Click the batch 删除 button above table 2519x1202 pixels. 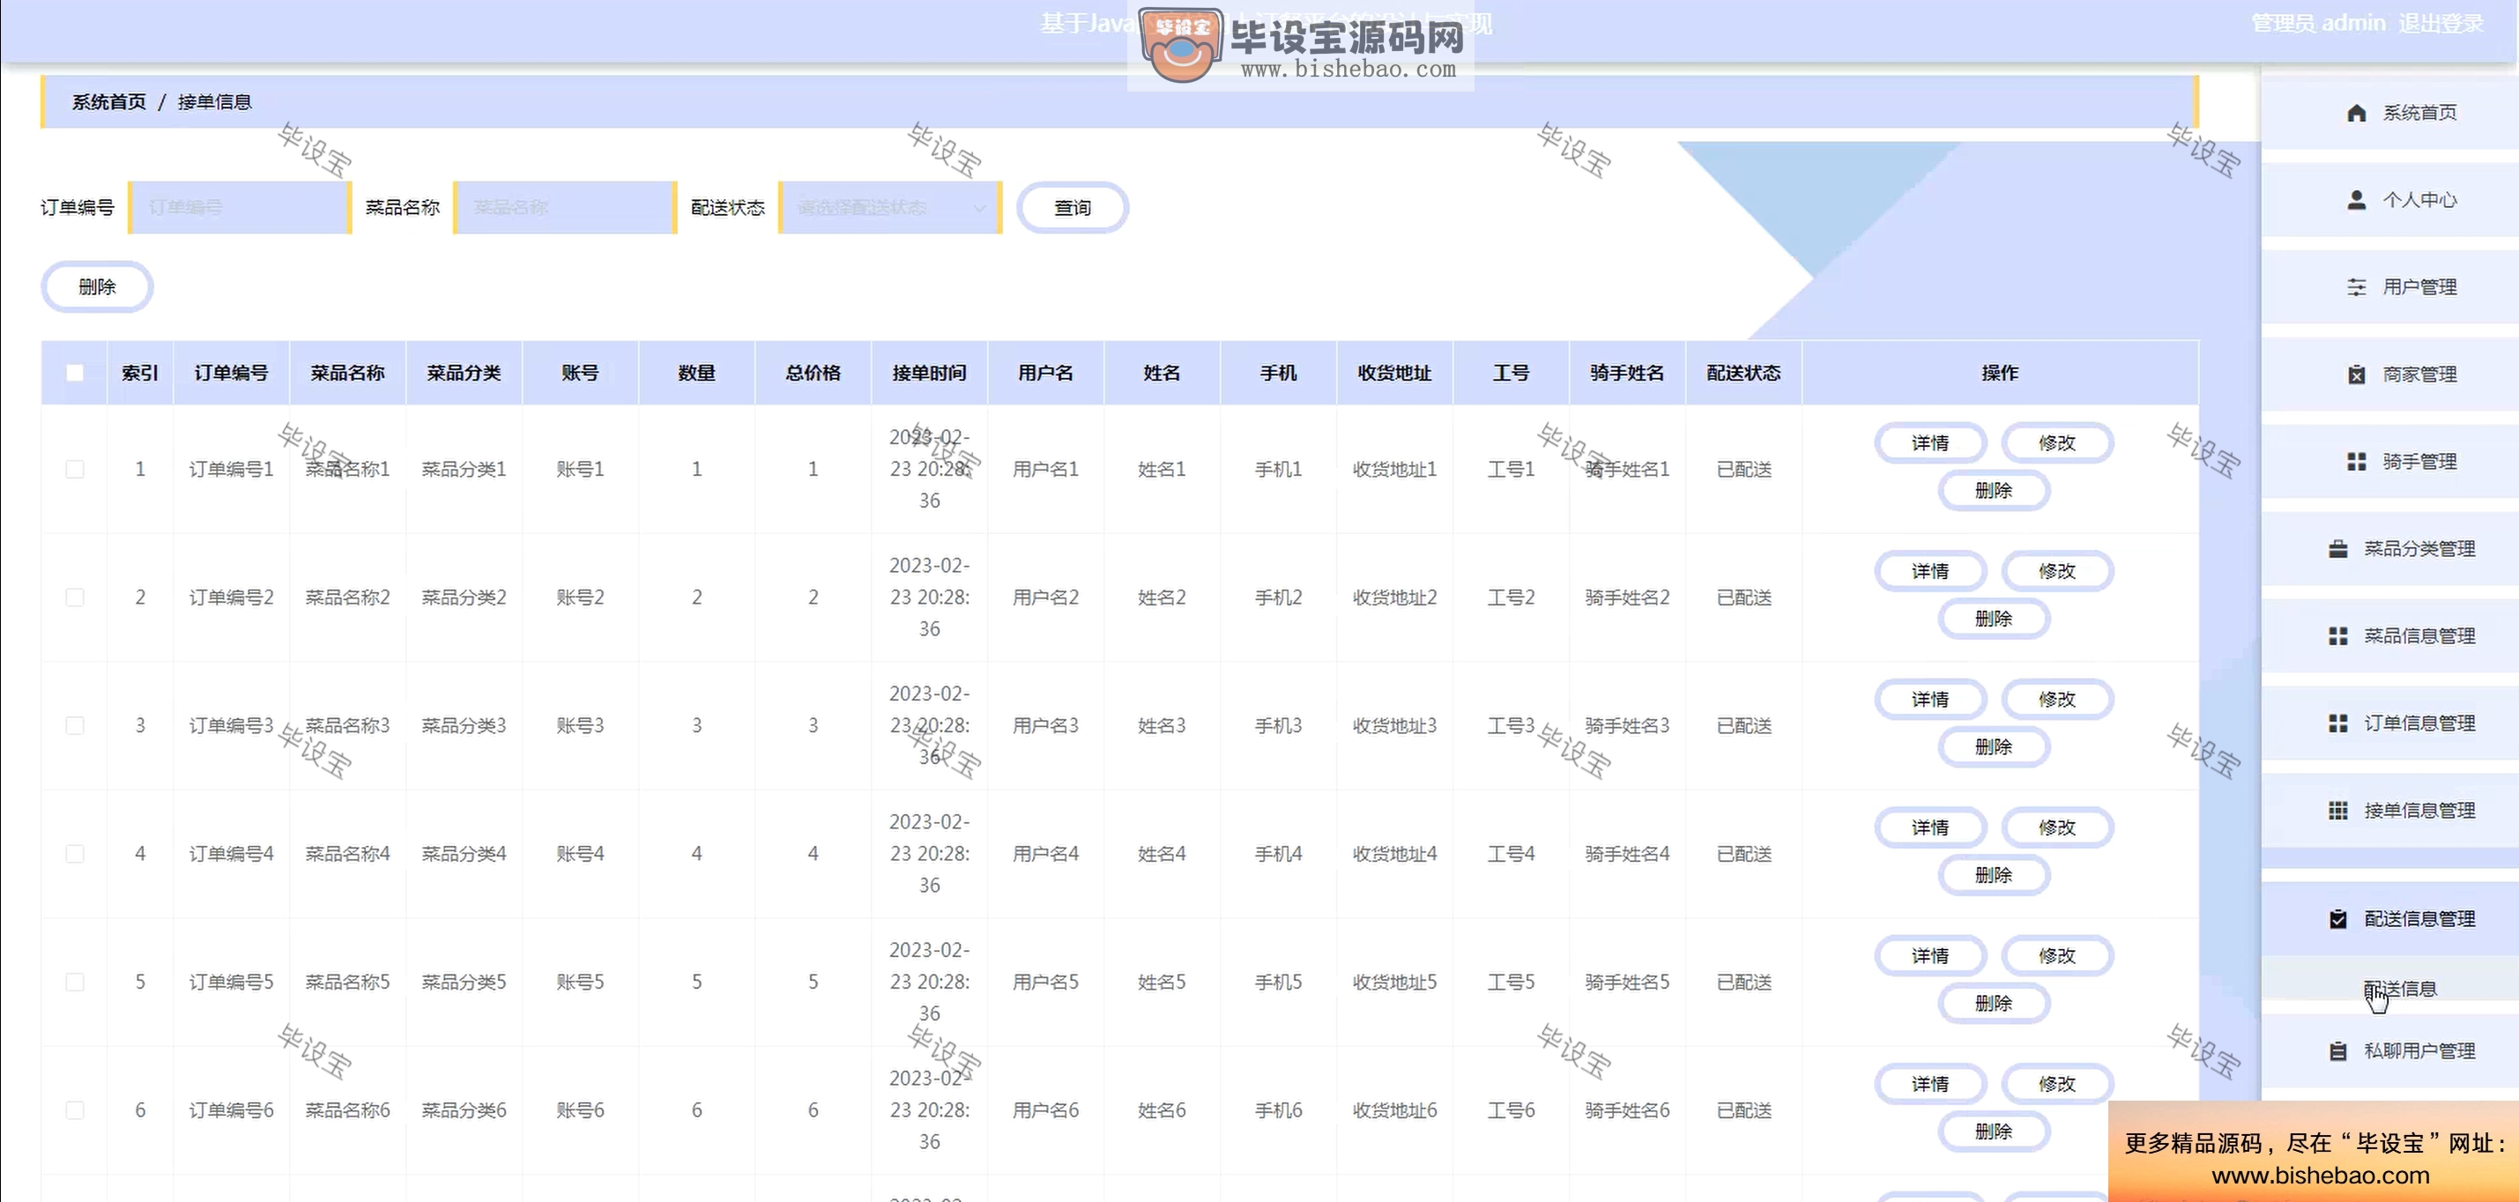(x=97, y=286)
